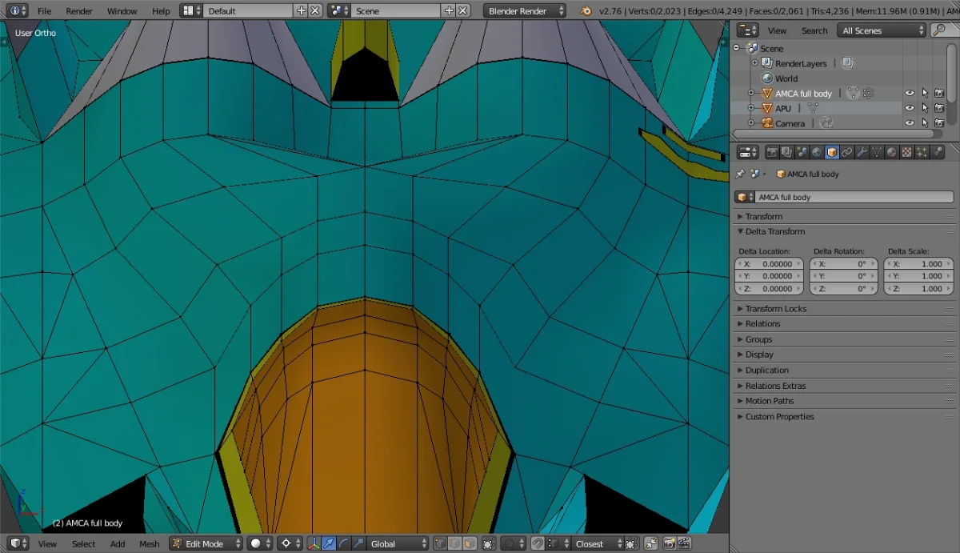Image resolution: width=960 pixels, height=553 pixels.
Task: Click the Delta Location X field
Action: pyautogui.click(x=769, y=263)
